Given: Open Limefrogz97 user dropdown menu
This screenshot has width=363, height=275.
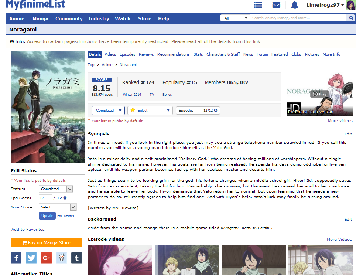Looking at the screenshot, I should pos(325,5).
